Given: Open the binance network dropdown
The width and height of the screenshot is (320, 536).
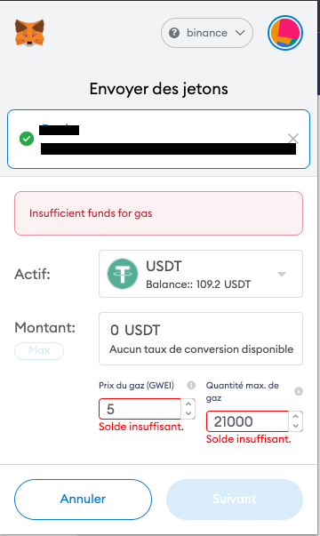Looking at the screenshot, I should [x=207, y=33].
